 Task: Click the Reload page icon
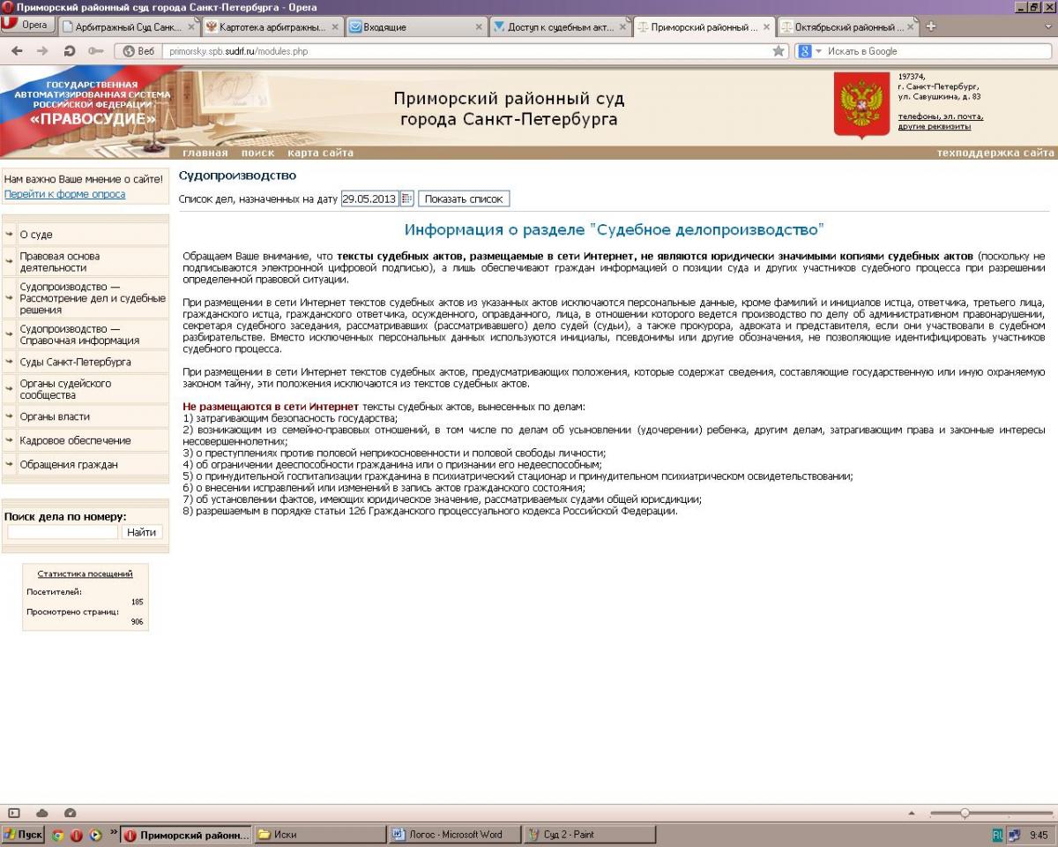point(70,51)
